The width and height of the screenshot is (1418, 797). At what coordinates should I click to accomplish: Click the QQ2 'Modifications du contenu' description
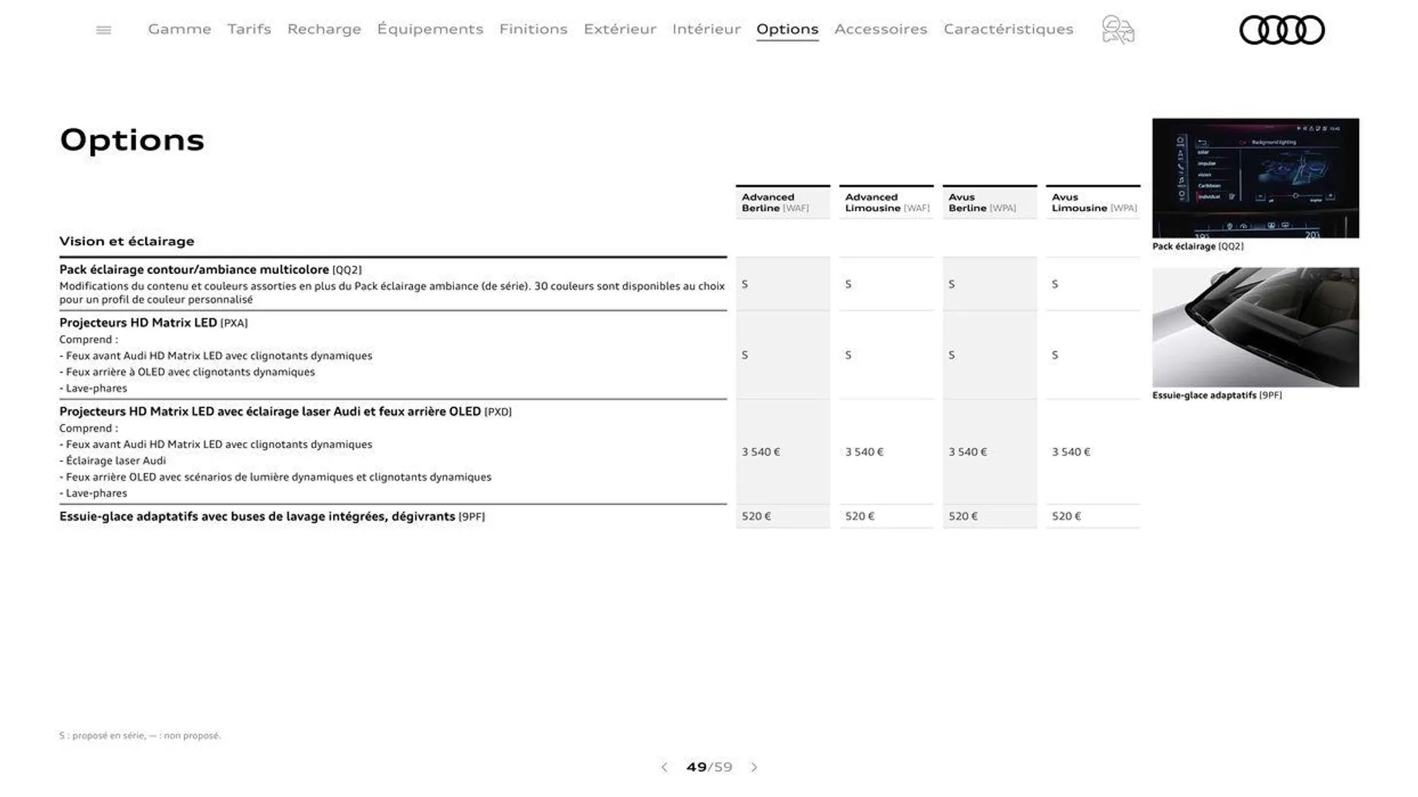[392, 293]
